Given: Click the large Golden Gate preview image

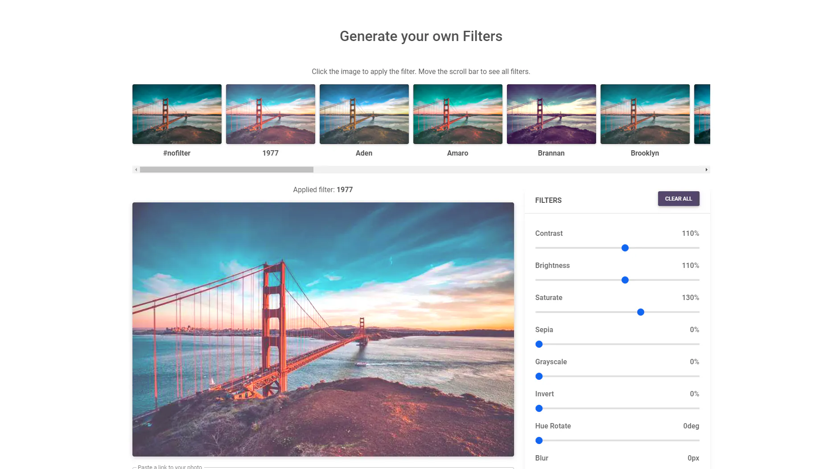Looking at the screenshot, I should click(x=323, y=329).
